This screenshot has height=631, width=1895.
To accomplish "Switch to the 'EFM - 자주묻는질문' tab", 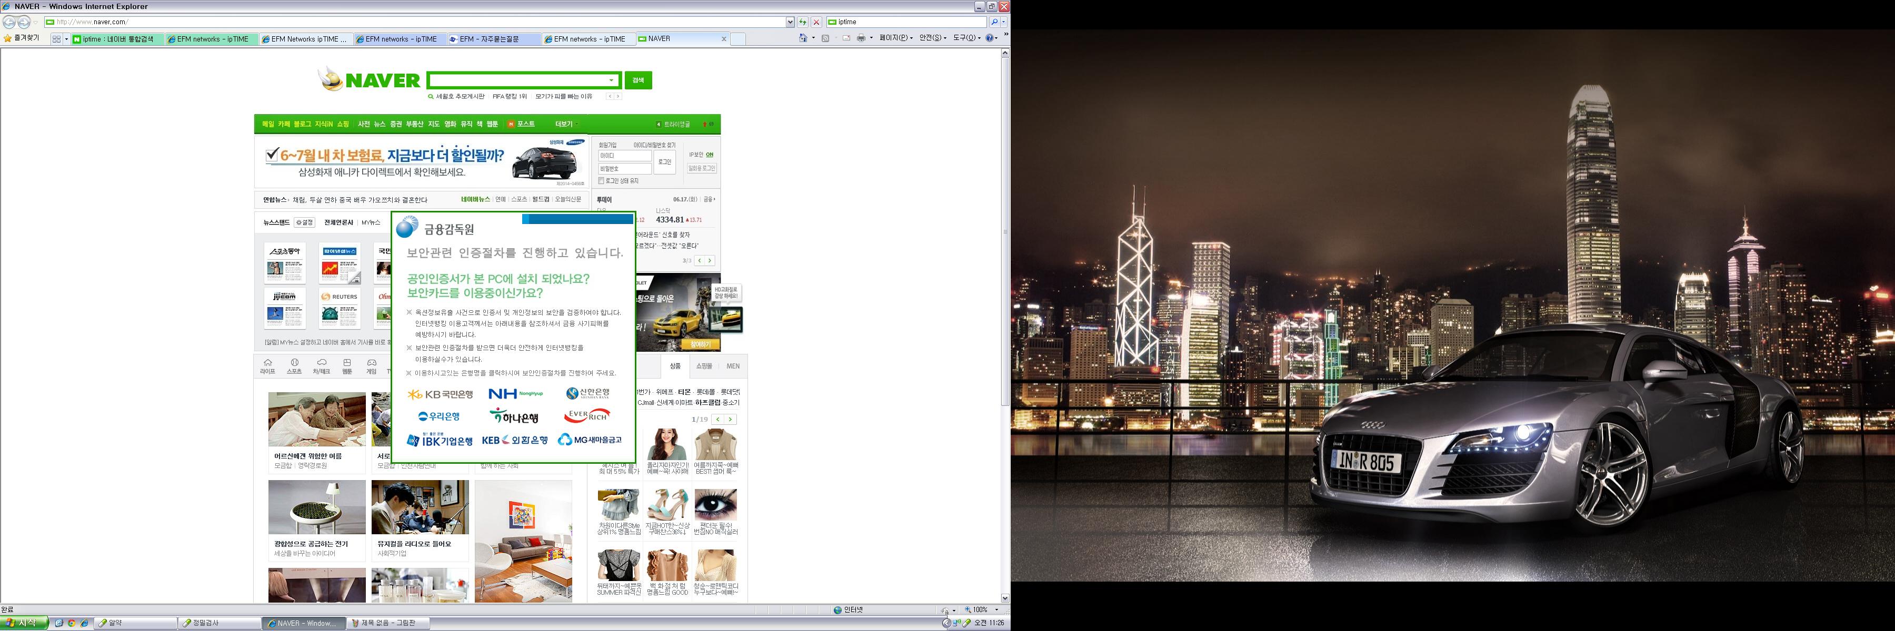I will click(494, 39).
